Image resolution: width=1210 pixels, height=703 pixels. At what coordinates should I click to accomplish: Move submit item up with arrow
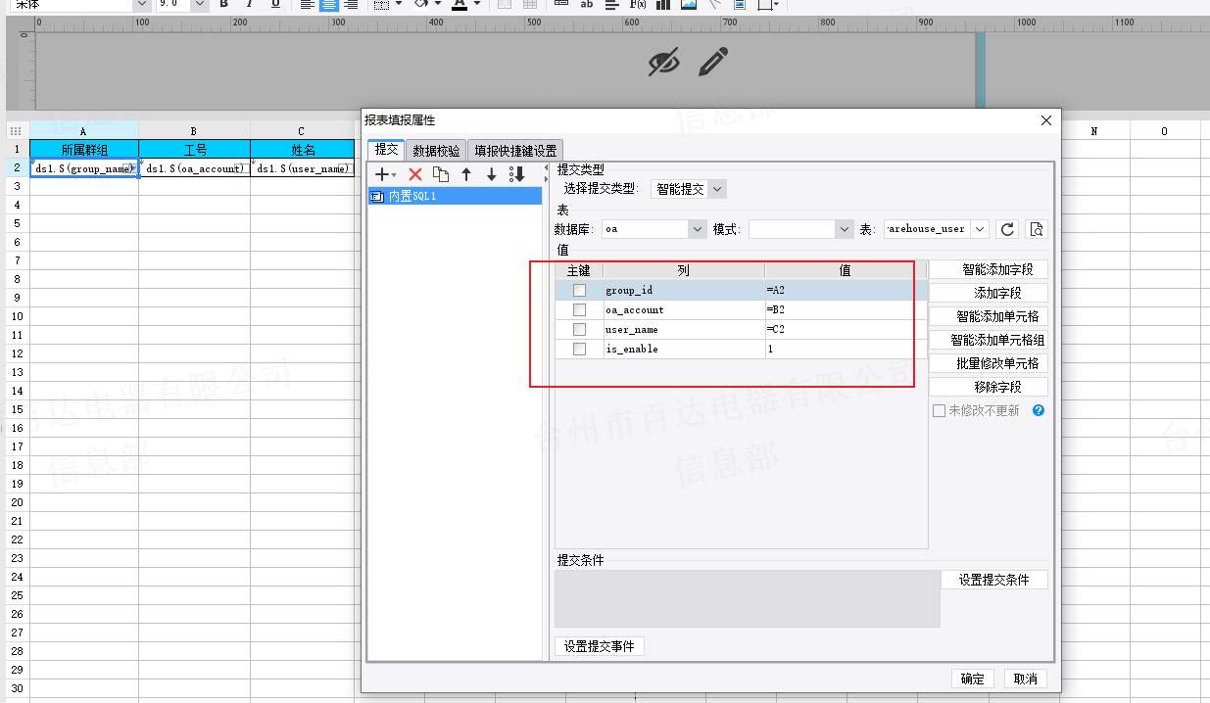point(466,174)
